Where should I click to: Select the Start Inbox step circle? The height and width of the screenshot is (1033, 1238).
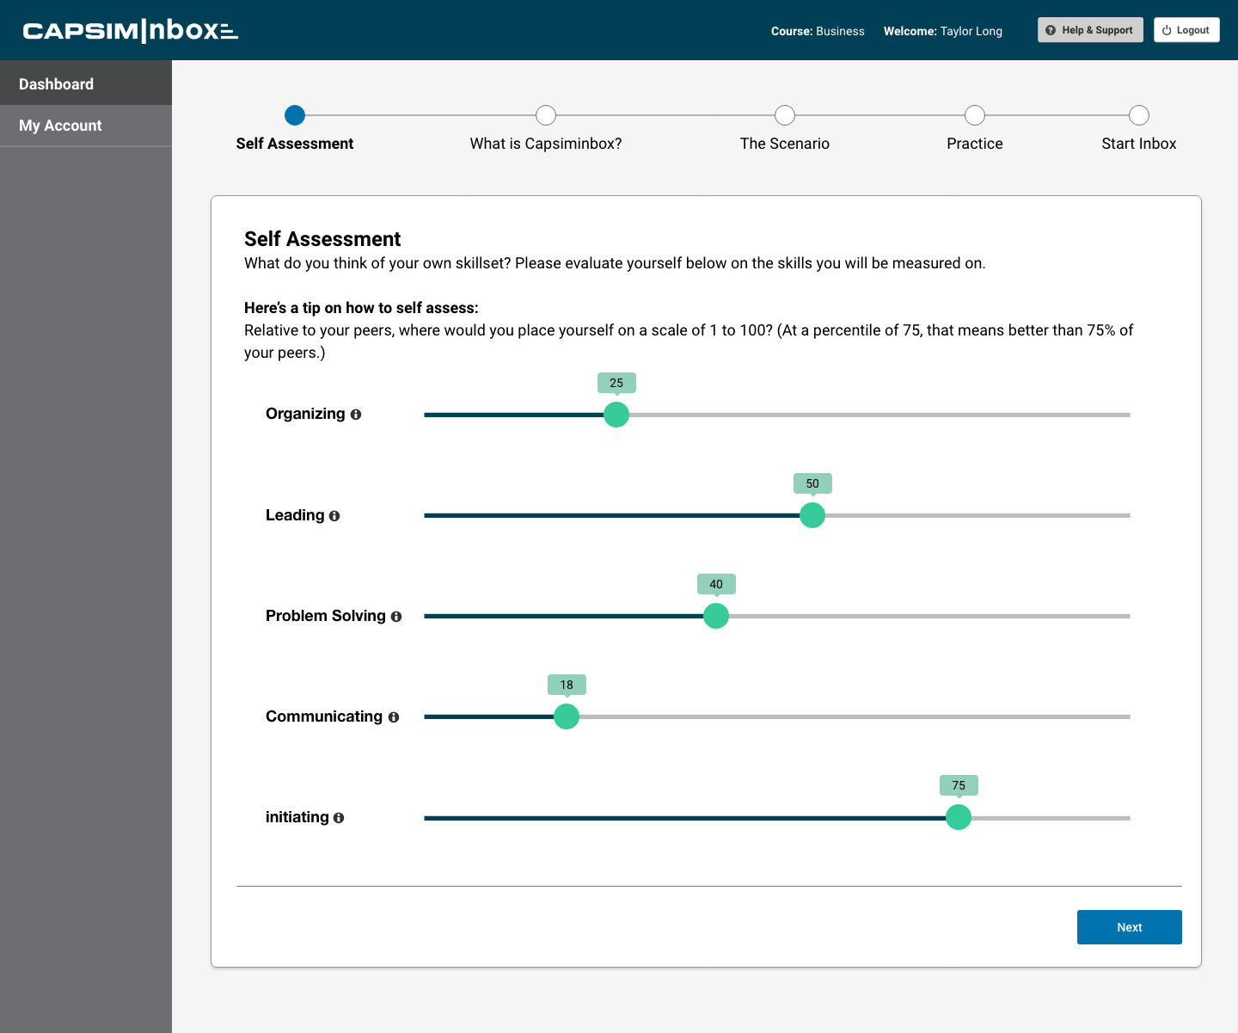tap(1139, 115)
